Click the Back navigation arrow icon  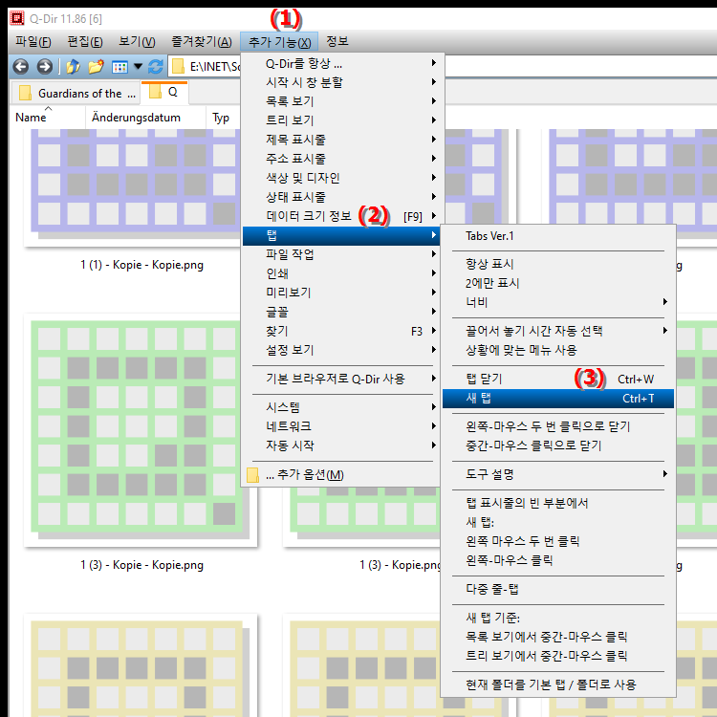(x=21, y=67)
